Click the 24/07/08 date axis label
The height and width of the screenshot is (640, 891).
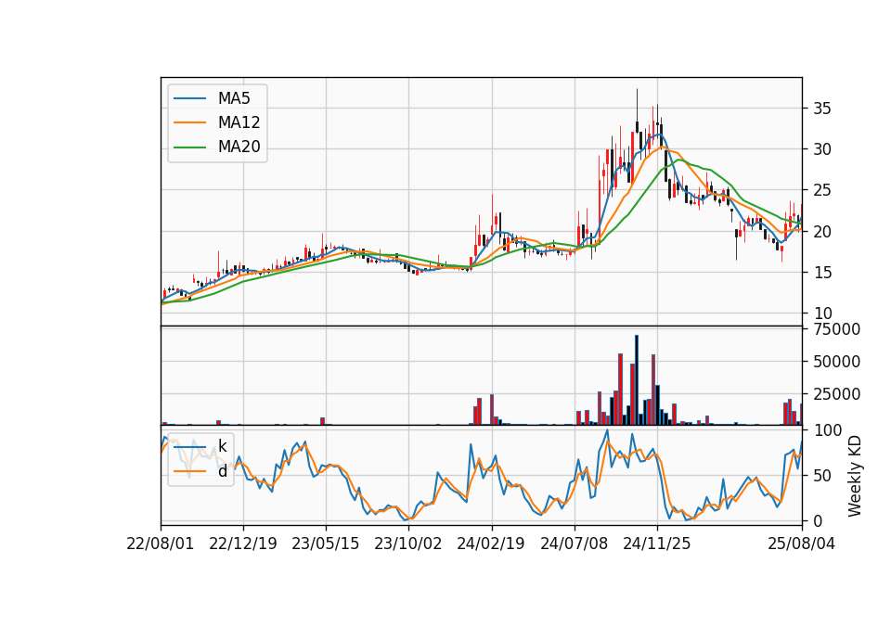click(x=574, y=544)
